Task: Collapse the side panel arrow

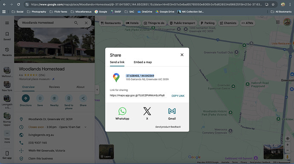Action: coord(97,90)
